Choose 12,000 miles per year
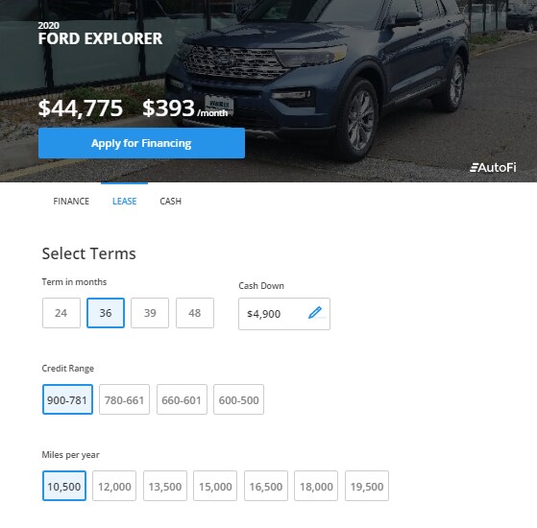The width and height of the screenshot is (537, 528). [114, 486]
